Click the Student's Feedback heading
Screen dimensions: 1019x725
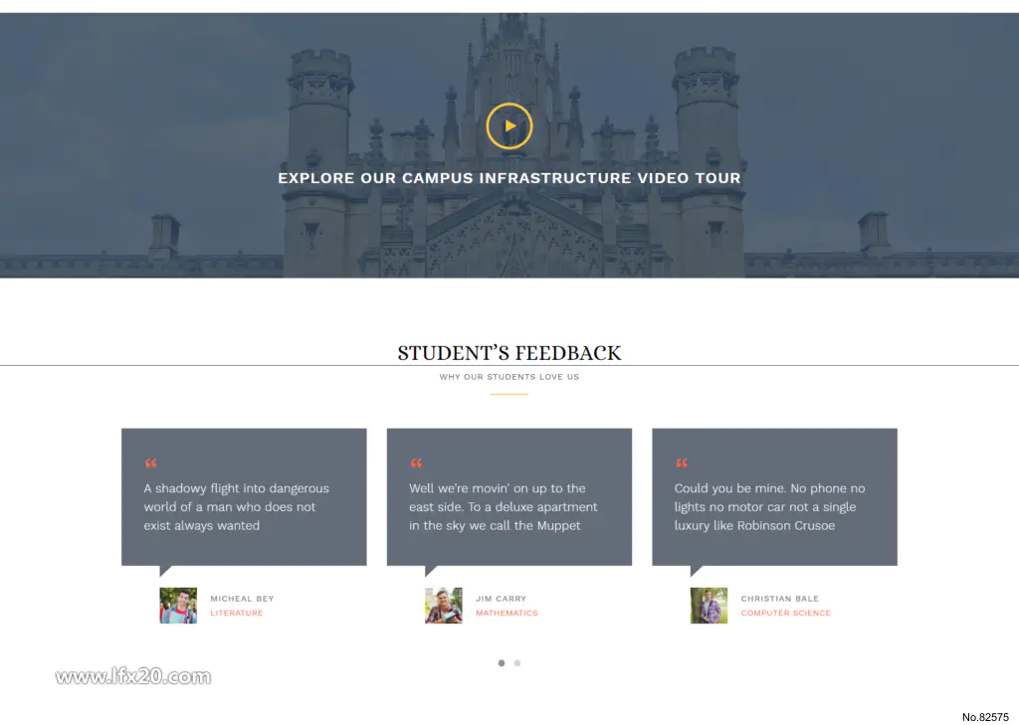click(x=509, y=353)
